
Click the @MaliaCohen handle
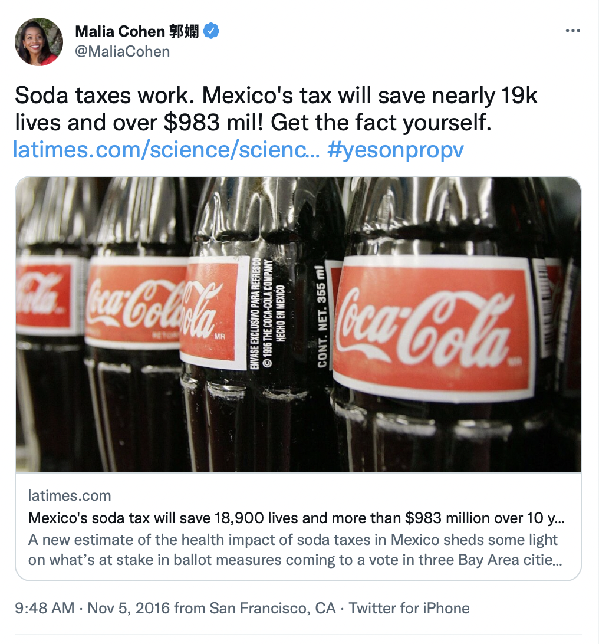tap(123, 51)
